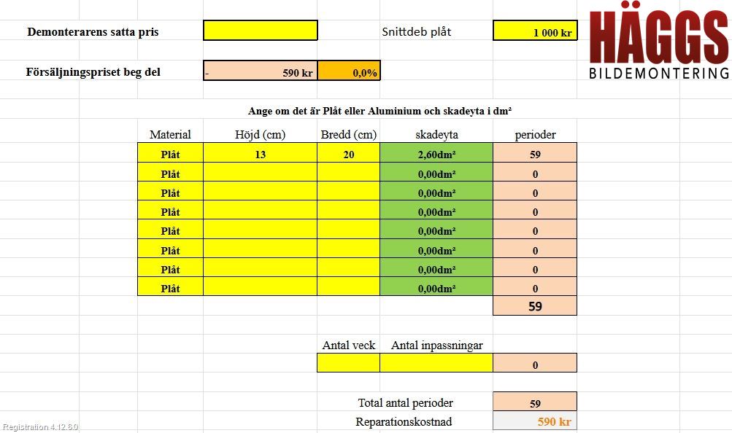This screenshot has width=732, height=433.
Task: Select the Demonterarens satta pris input cell
Action: (x=261, y=31)
